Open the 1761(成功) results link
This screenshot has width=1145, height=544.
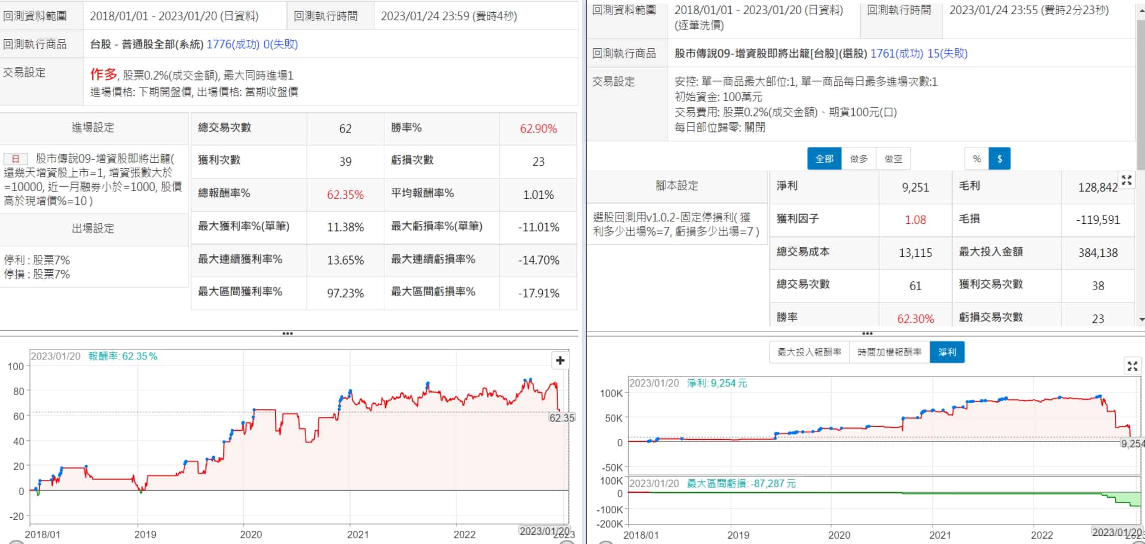click(x=896, y=54)
